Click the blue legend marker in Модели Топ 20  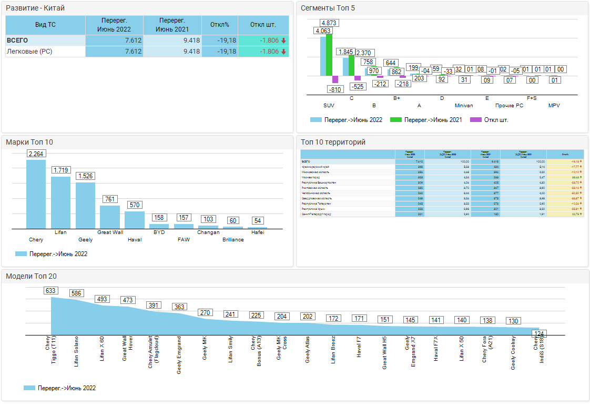pos(29,388)
